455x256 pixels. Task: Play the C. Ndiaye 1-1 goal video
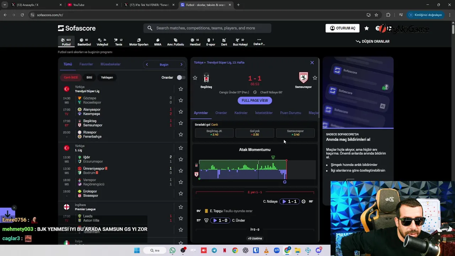(x=290, y=202)
